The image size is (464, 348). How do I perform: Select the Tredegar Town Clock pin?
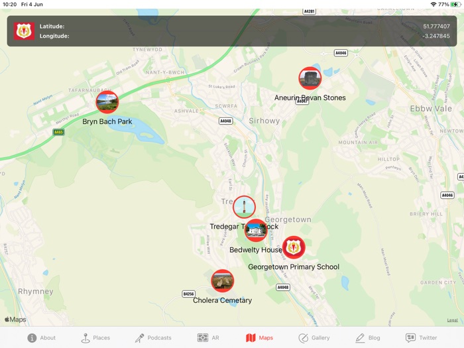244,207
